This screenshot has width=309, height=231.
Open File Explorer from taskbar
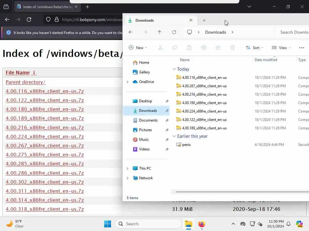click(189, 224)
